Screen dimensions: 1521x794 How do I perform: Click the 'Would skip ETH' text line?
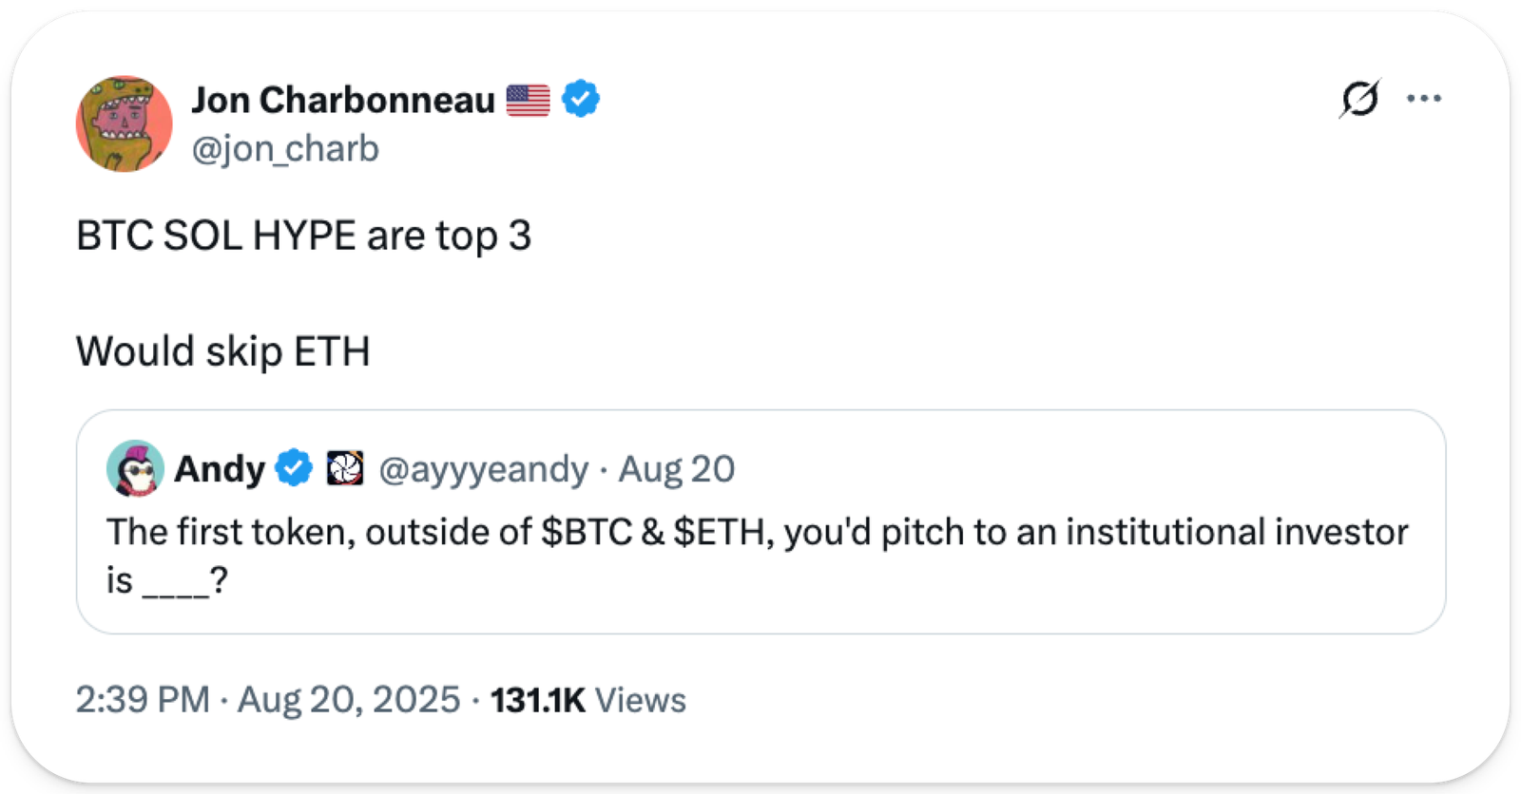222,351
